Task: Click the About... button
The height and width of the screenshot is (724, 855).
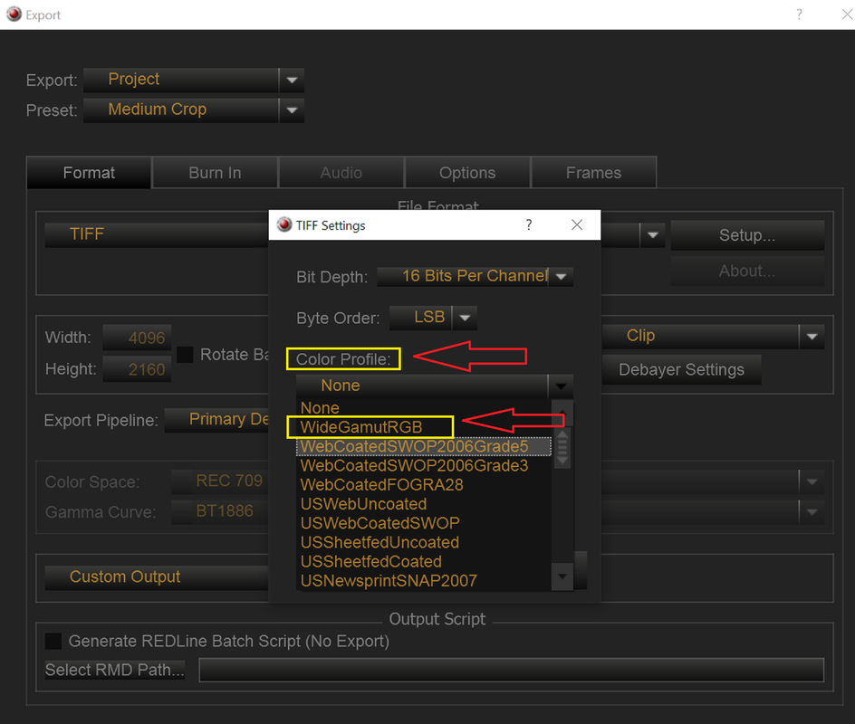Action: [747, 271]
